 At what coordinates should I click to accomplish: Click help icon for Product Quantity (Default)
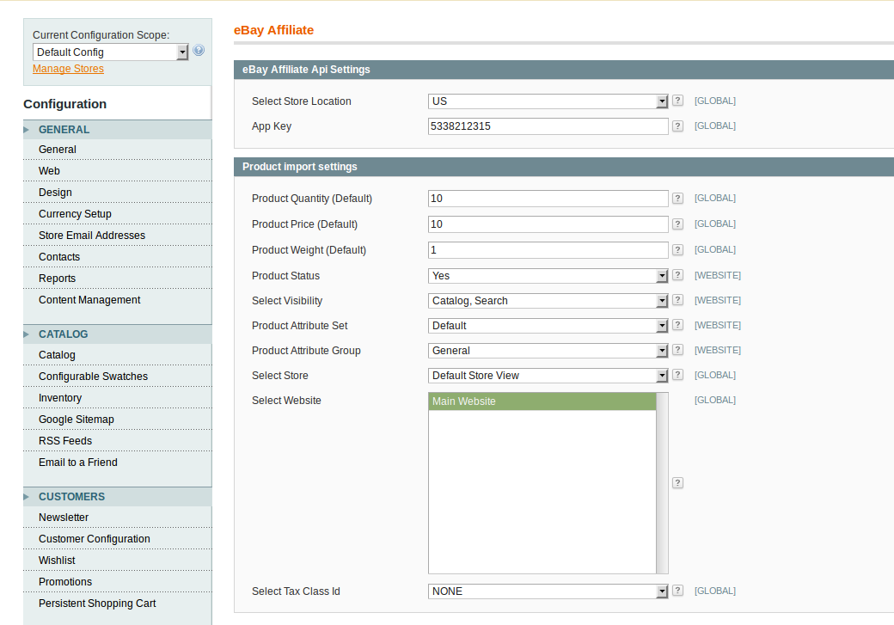(677, 199)
